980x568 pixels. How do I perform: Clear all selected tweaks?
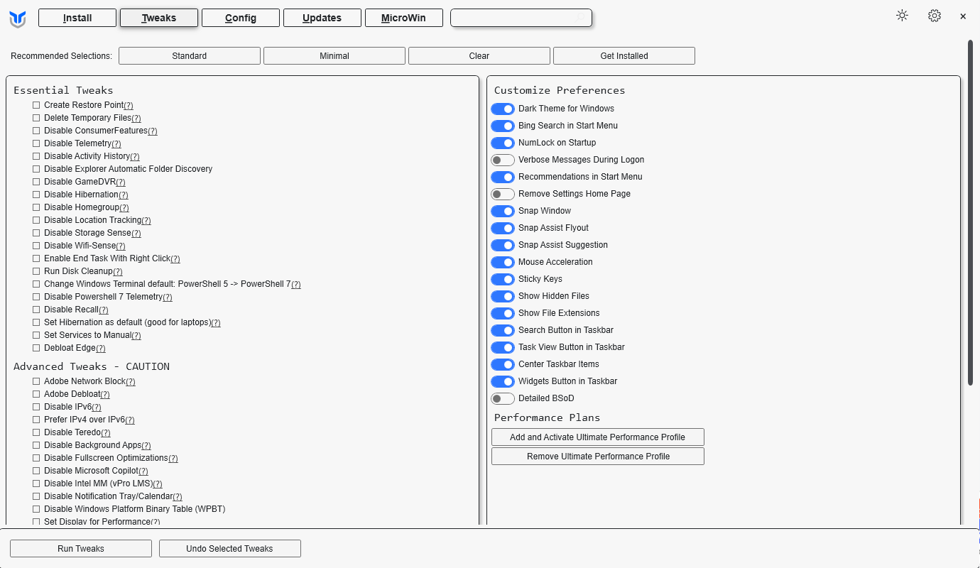(x=479, y=55)
